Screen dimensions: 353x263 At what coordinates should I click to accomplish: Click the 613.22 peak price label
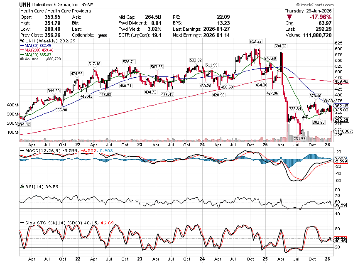[255, 42]
